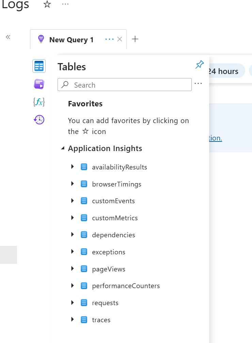Close the New Query 1 tab
This screenshot has width=252, height=343.
120,39
